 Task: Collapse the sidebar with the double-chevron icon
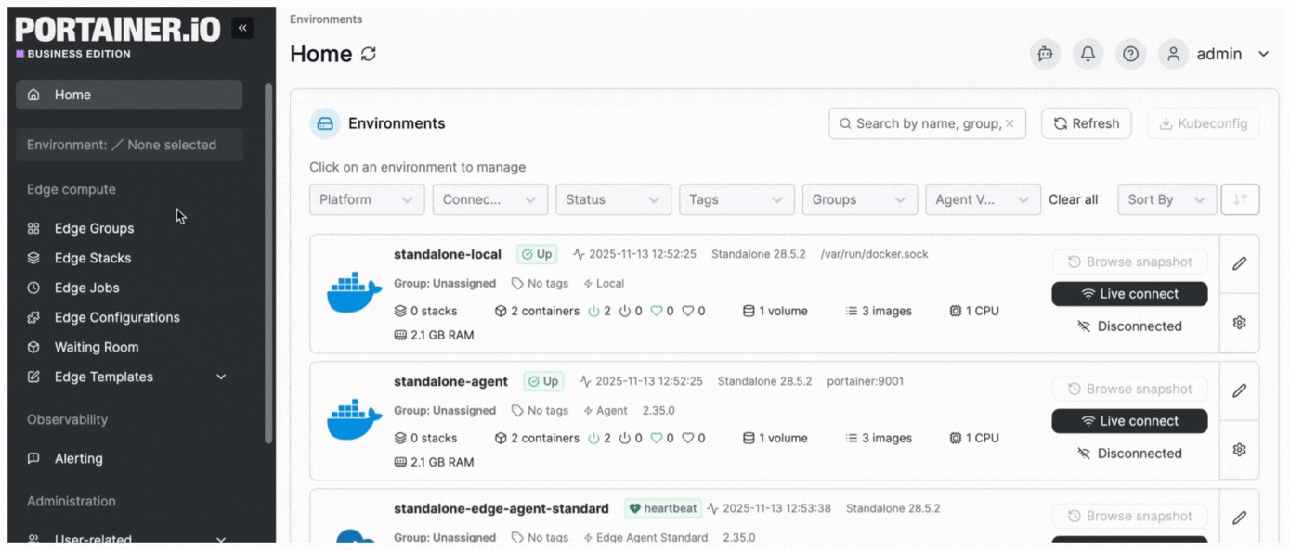coord(242,29)
